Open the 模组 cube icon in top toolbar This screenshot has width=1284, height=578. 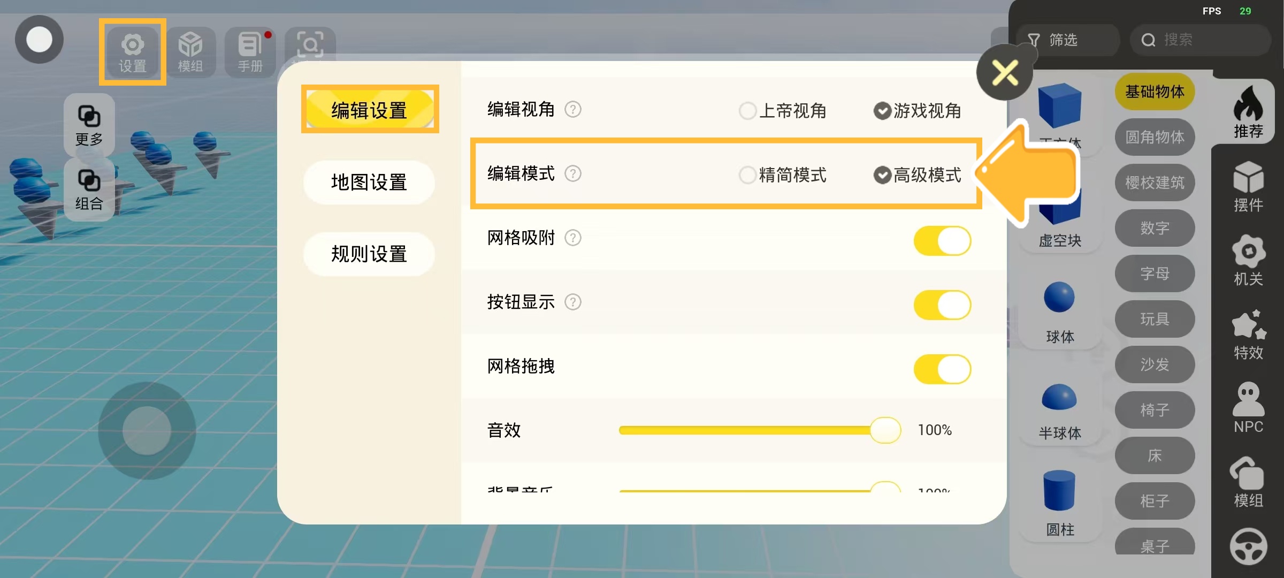click(x=190, y=52)
